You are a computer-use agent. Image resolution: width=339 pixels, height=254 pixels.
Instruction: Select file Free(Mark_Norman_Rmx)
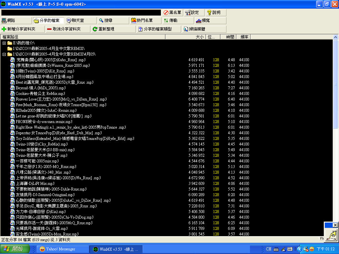(x=61, y=105)
